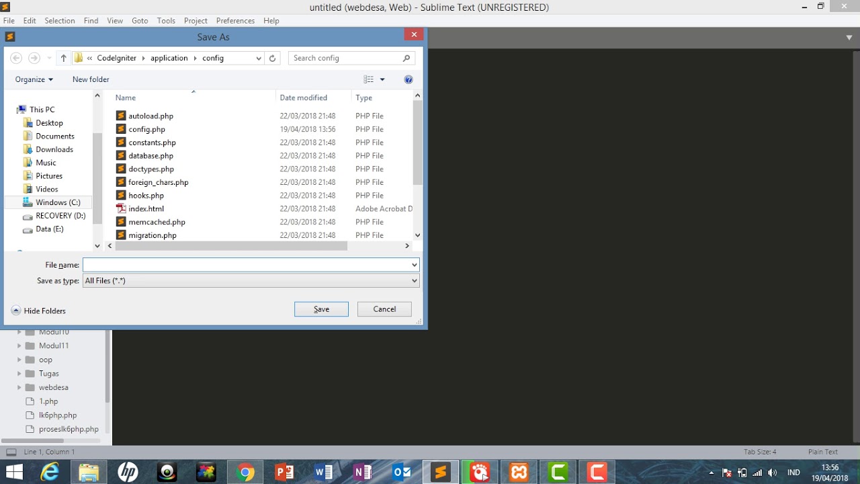This screenshot has height=484, width=860.
Task: Open File Explorer from the taskbar
Action: (89, 473)
